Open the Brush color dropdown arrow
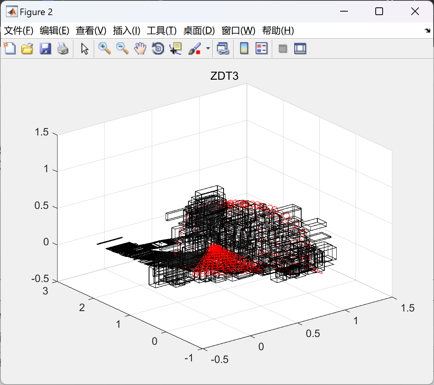Image resolution: width=434 pixels, height=385 pixels. 208,48
